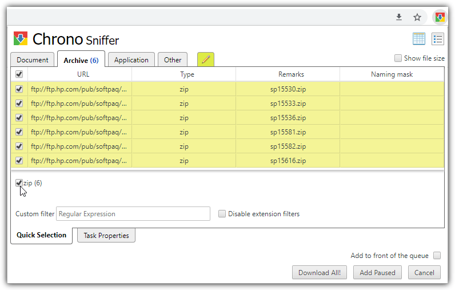Enable Disable extension filters checkbox
This screenshot has height=290, width=455.
pos(222,214)
